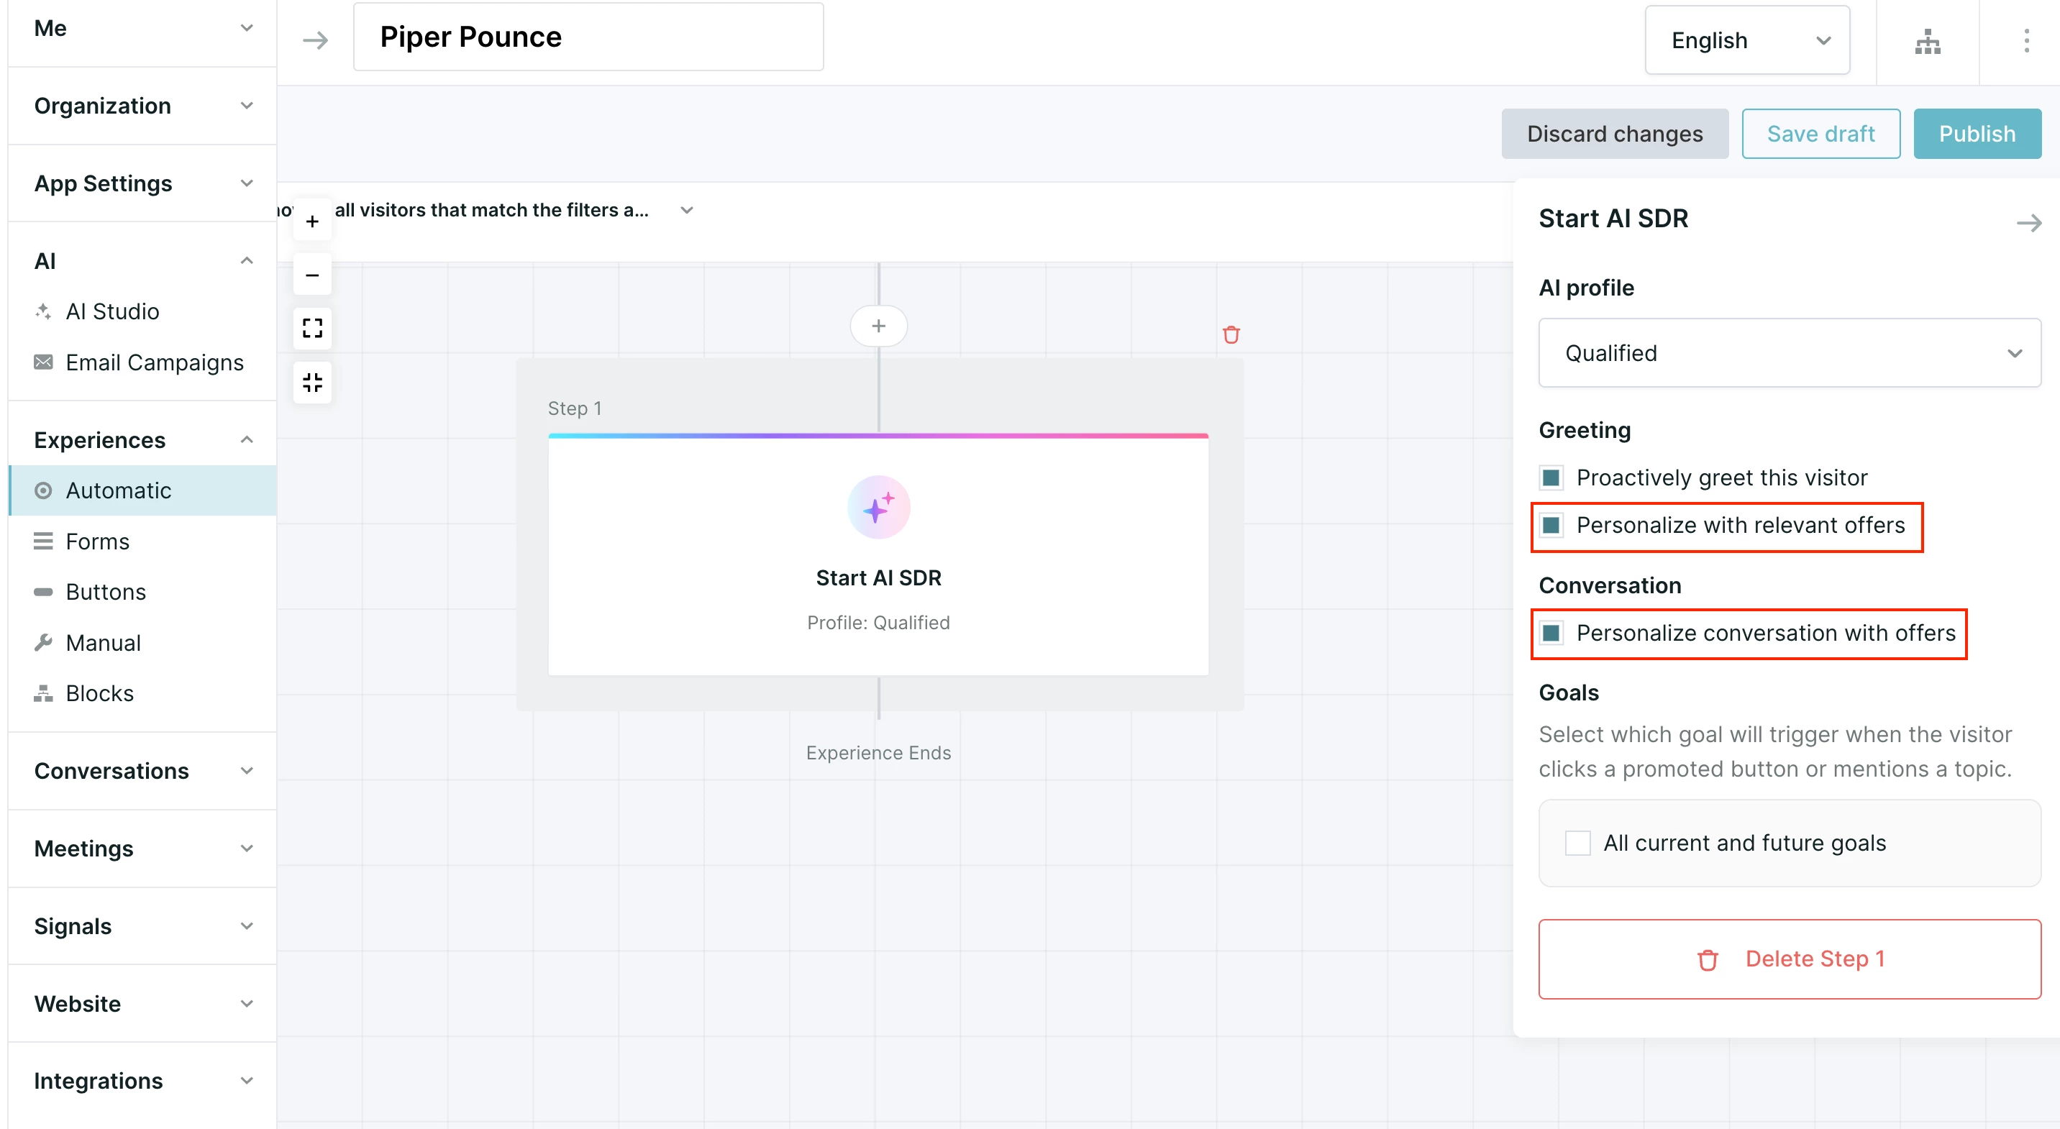Click trash icon in Delete Step 1 button
The width and height of the screenshot is (2060, 1129).
[x=1708, y=959]
